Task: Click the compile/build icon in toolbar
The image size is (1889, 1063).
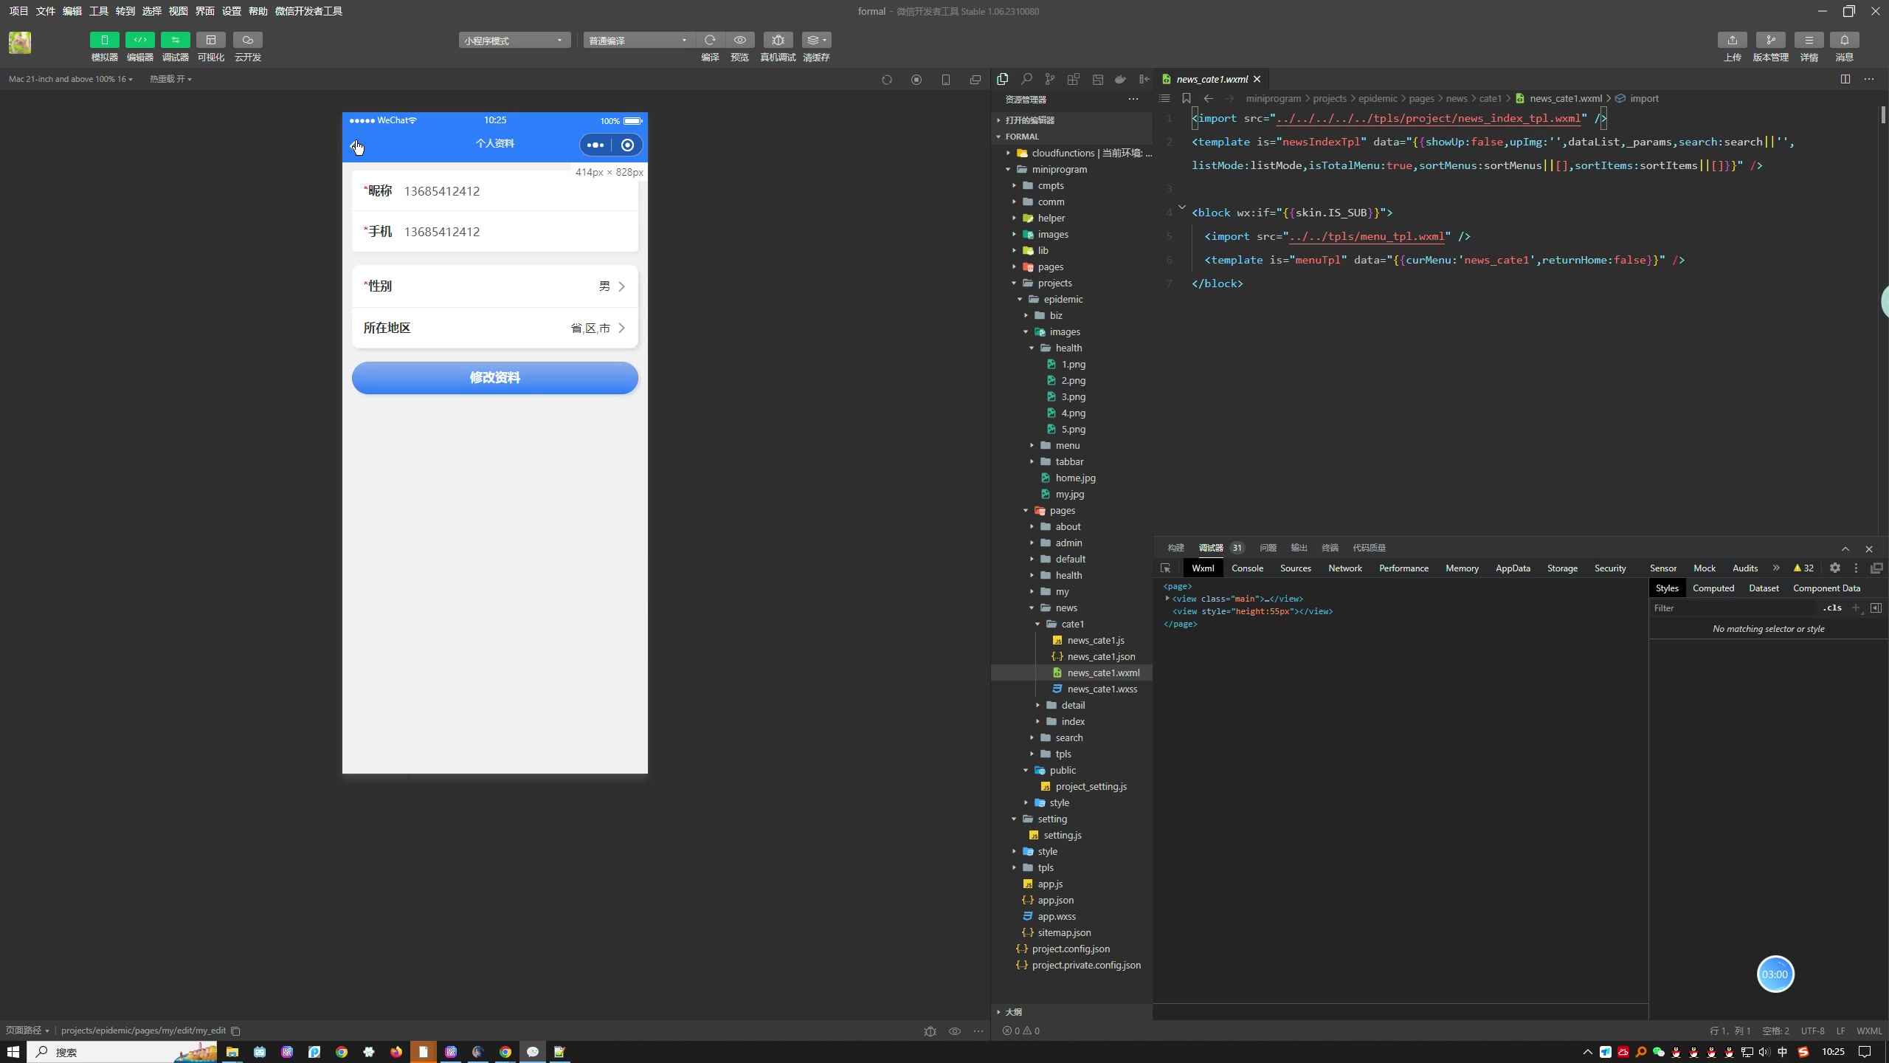Action: 708,39
